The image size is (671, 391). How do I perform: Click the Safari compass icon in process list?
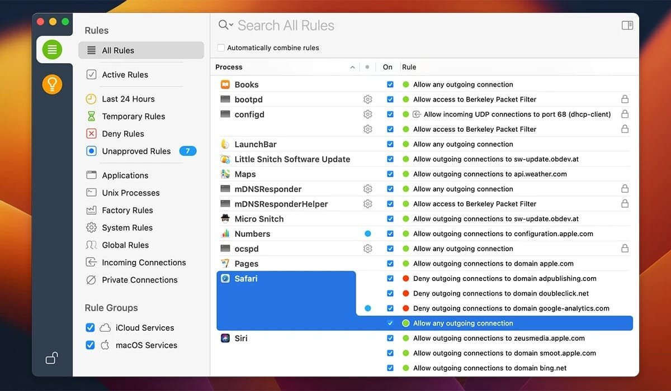(x=225, y=278)
